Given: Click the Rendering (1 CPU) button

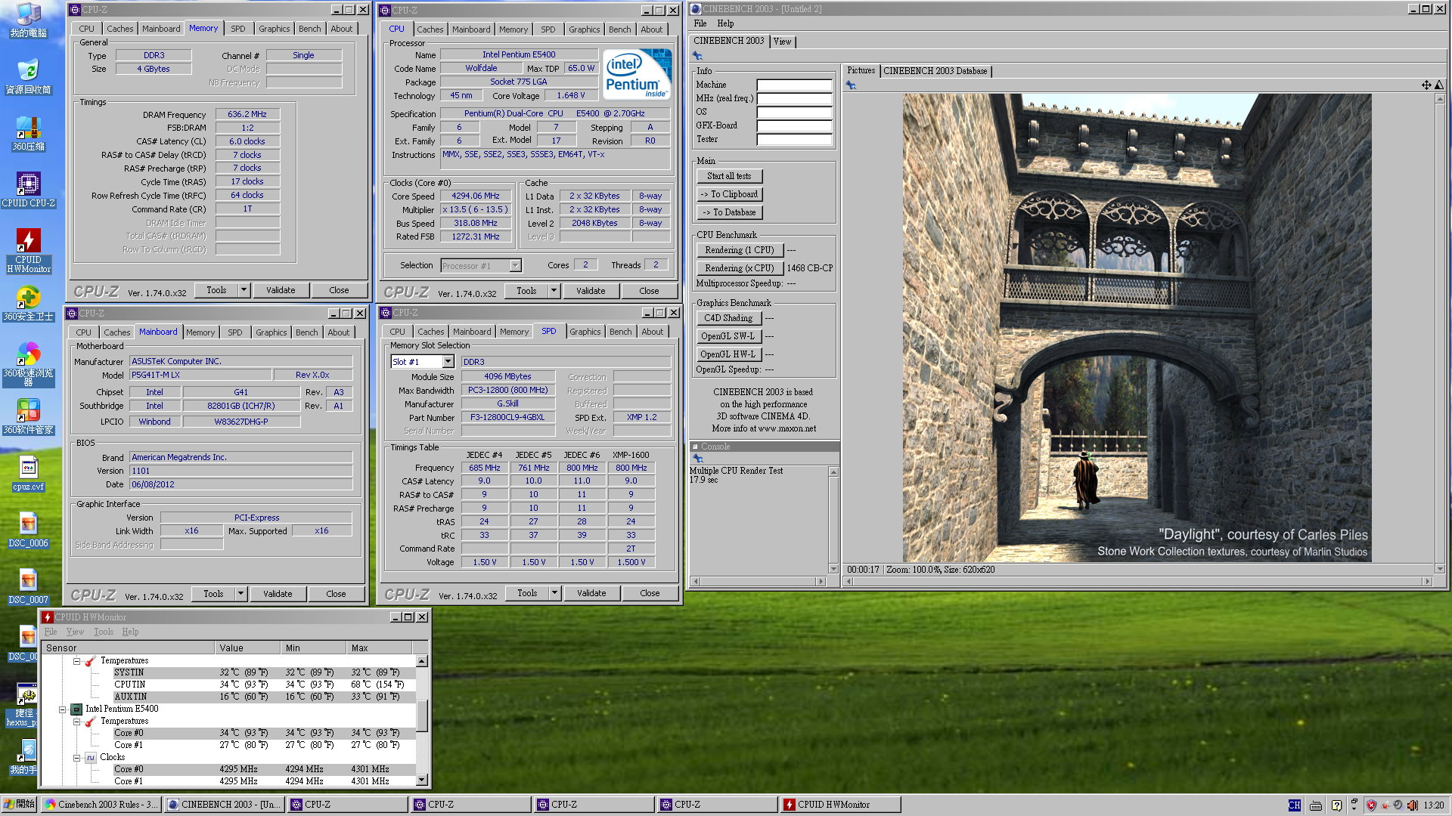Looking at the screenshot, I should (740, 250).
